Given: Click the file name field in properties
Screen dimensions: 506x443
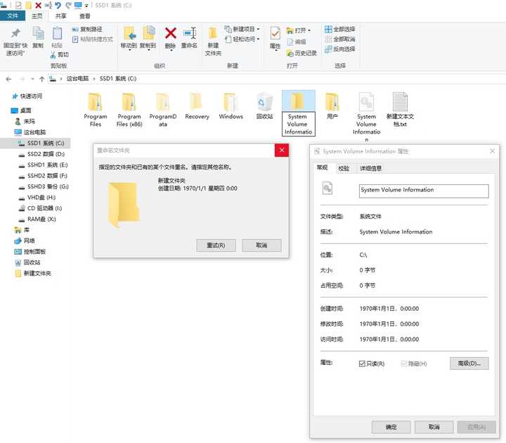Looking at the screenshot, I should click(x=424, y=191).
